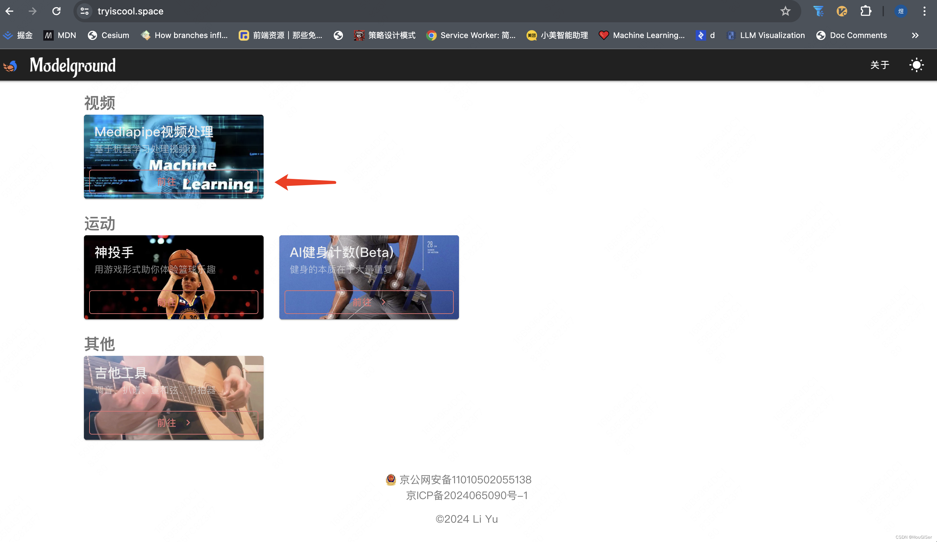Click the Modelground bird logo icon
The image size is (937, 542).
click(10, 66)
